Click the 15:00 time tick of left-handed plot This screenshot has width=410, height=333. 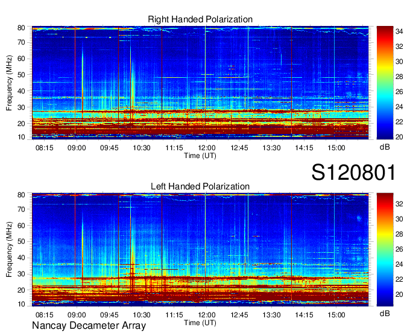click(336, 315)
